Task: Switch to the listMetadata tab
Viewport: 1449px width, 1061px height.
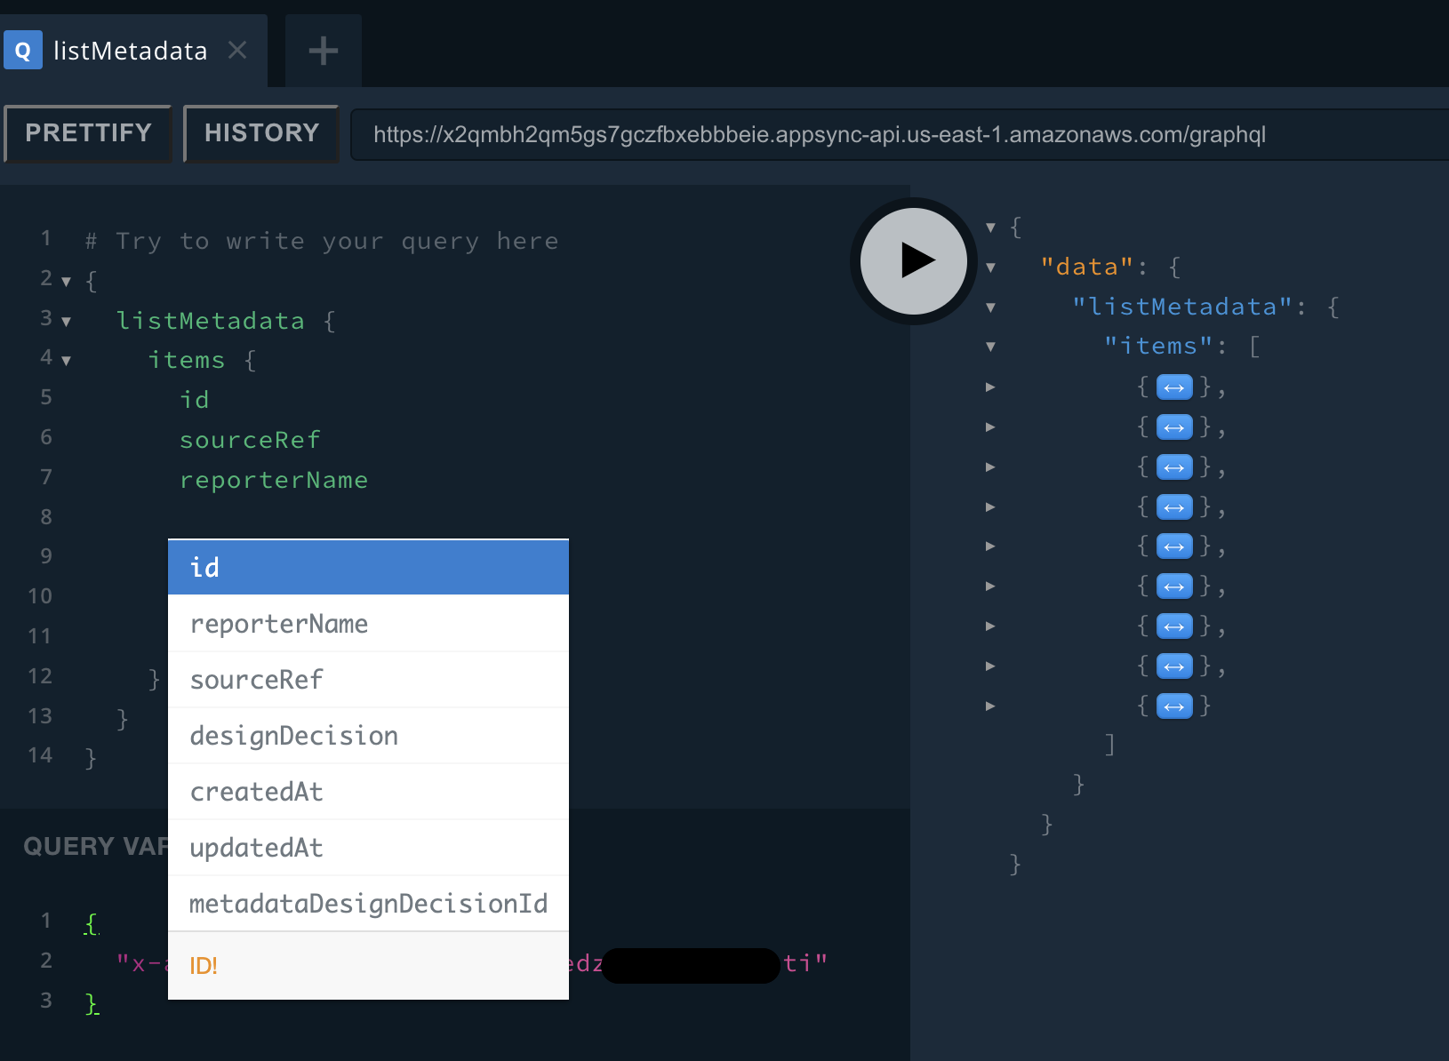Action: tap(130, 50)
